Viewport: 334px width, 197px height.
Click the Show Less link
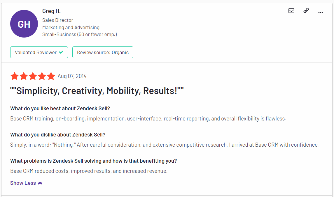click(x=23, y=183)
